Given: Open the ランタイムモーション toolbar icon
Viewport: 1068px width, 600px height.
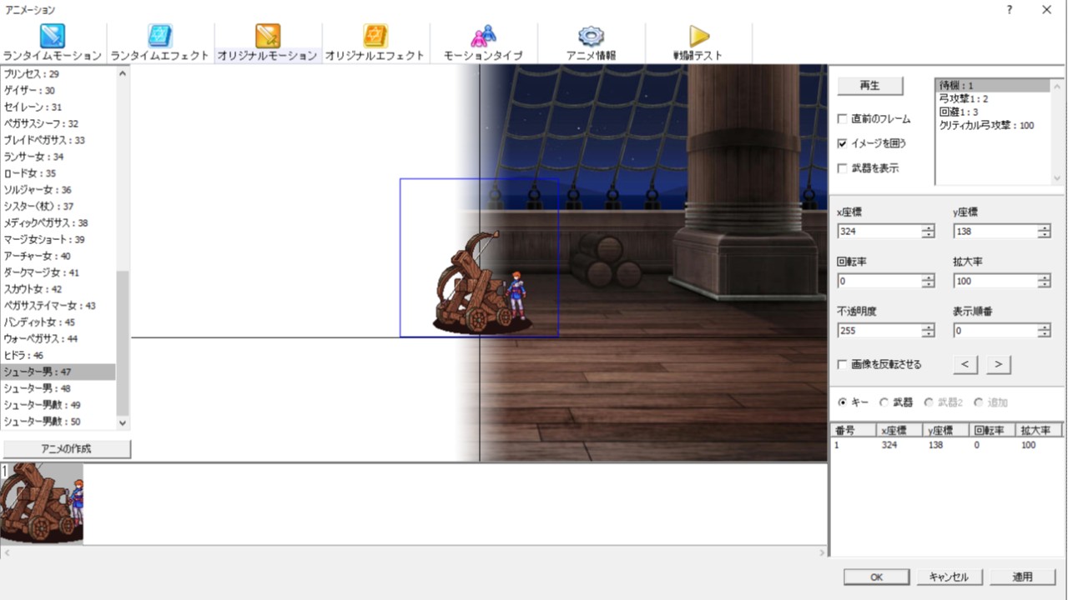Looking at the screenshot, I should point(52,37).
